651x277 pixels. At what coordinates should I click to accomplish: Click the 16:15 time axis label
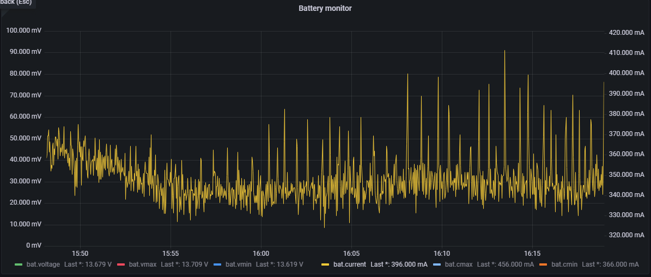coord(532,254)
